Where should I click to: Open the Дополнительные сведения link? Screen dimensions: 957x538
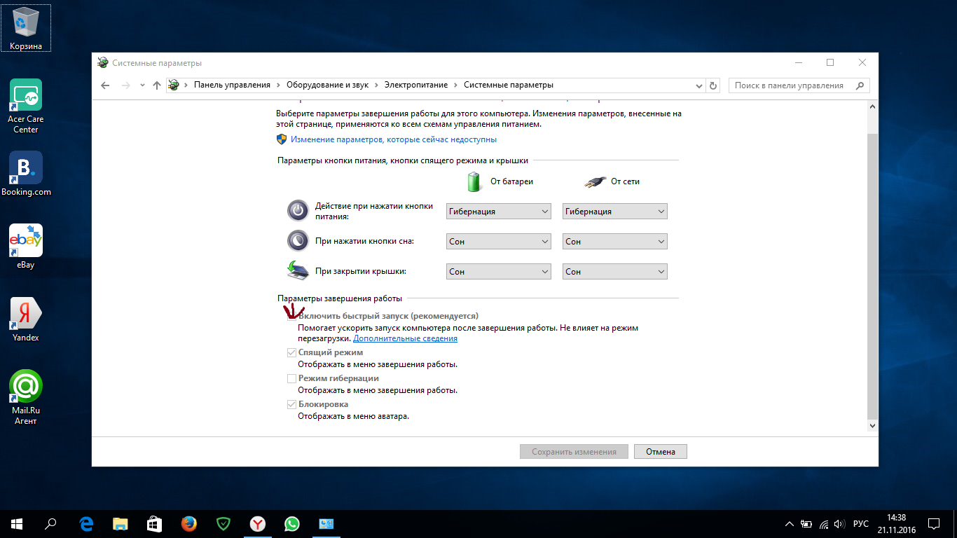click(405, 339)
